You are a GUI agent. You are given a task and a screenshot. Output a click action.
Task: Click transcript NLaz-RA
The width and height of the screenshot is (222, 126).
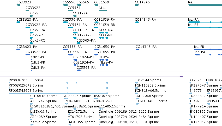click(106, 30)
